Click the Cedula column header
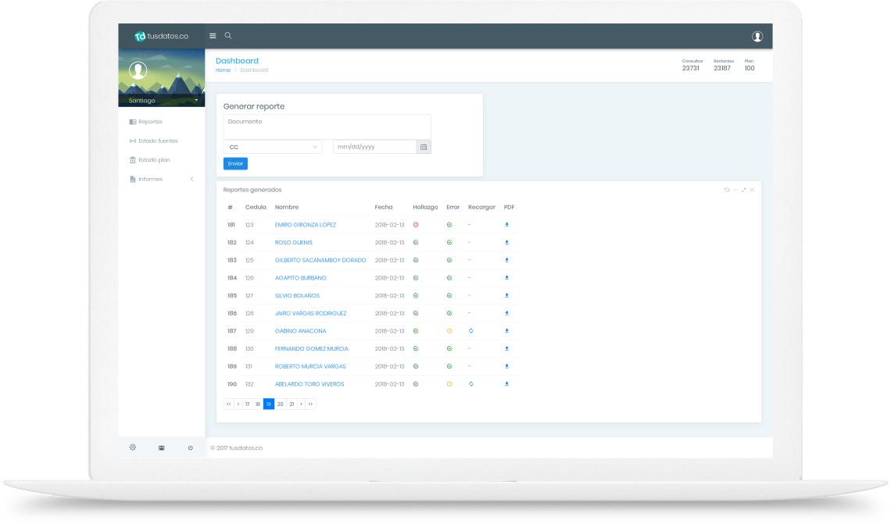Screen dimensions: 891x524 256,207
